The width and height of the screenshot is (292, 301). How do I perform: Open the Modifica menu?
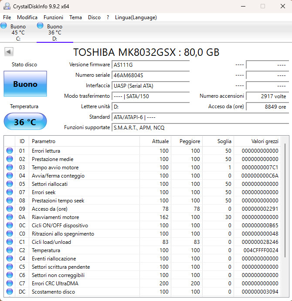[27, 17]
